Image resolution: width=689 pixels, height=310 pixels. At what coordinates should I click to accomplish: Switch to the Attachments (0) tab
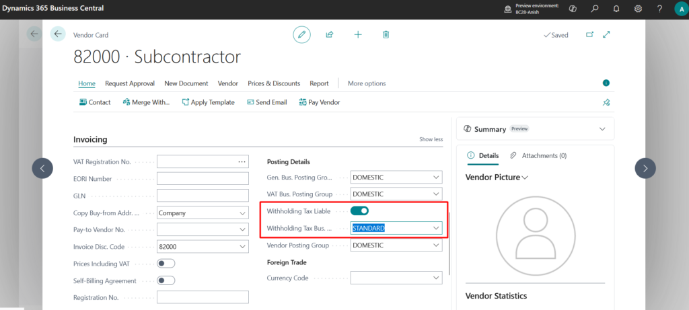[x=538, y=155]
